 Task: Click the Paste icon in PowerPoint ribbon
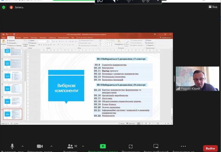[x=4, y=42]
